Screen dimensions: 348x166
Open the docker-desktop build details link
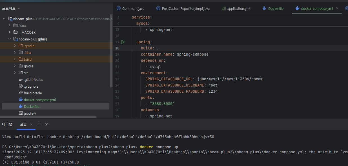[131, 137]
